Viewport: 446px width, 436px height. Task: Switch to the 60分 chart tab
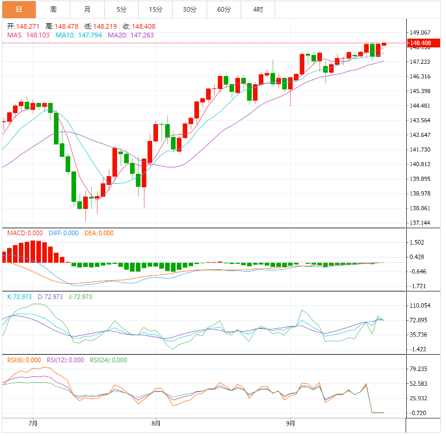click(224, 9)
